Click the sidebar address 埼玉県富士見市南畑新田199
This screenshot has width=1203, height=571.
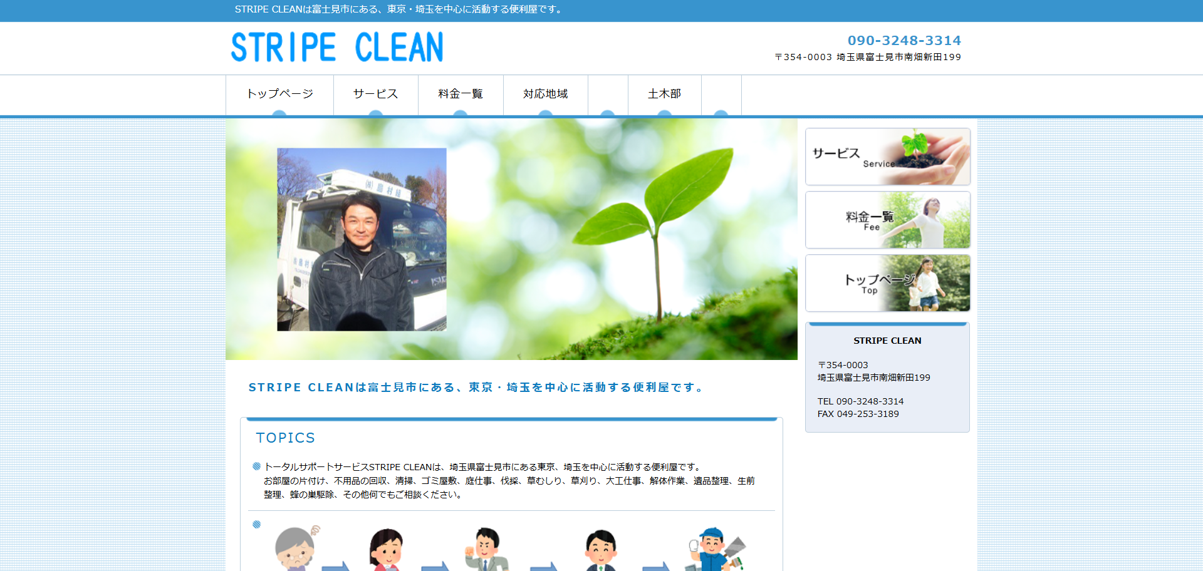pyautogui.click(x=873, y=378)
